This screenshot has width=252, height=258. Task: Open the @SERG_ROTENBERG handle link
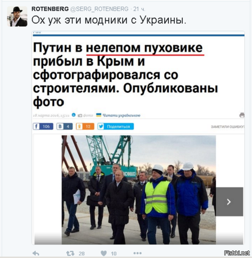[x=100, y=9]
